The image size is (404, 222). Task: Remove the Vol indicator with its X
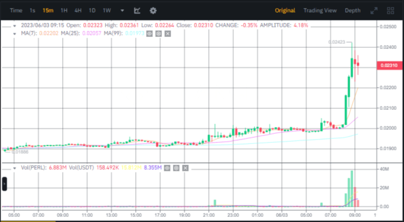click(x=185, y=168)
